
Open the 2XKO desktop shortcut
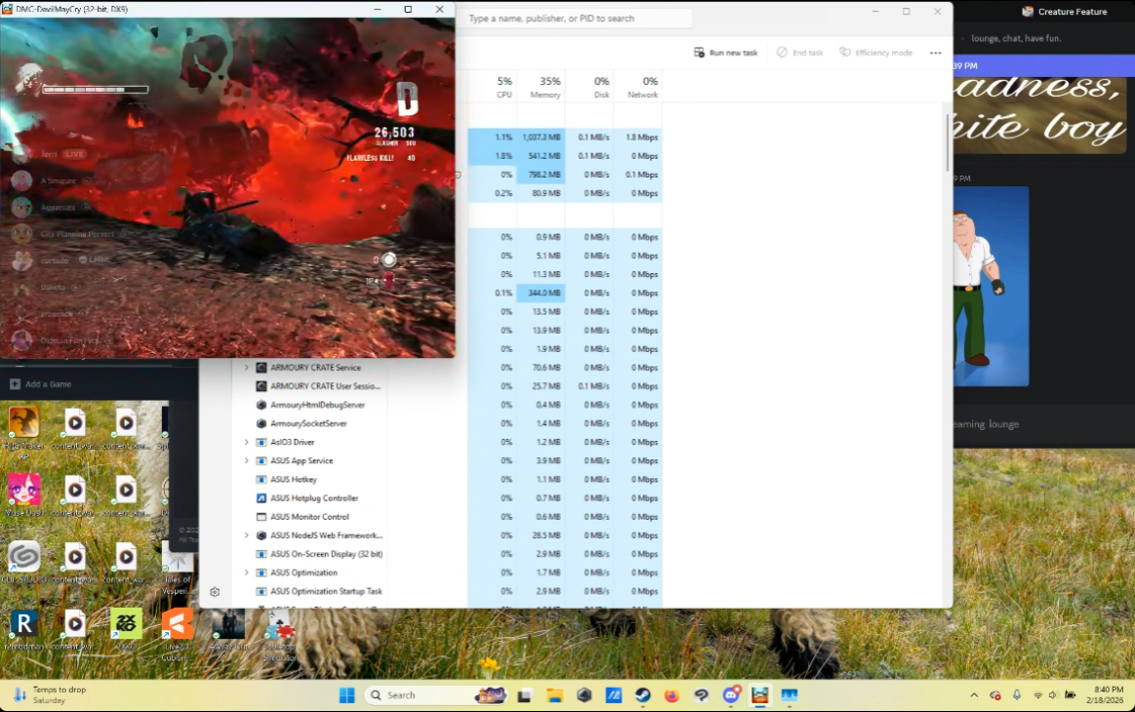(126, 624)
